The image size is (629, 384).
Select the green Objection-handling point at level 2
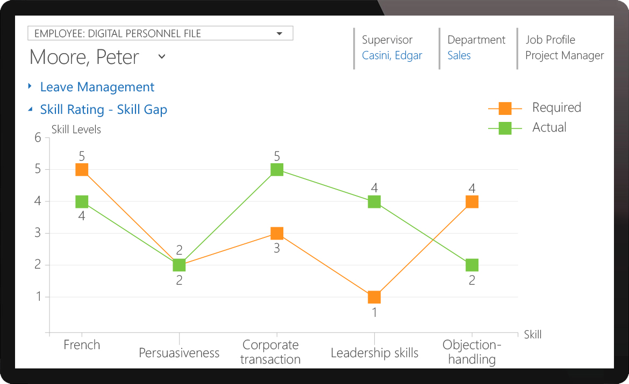coord(471,264)
